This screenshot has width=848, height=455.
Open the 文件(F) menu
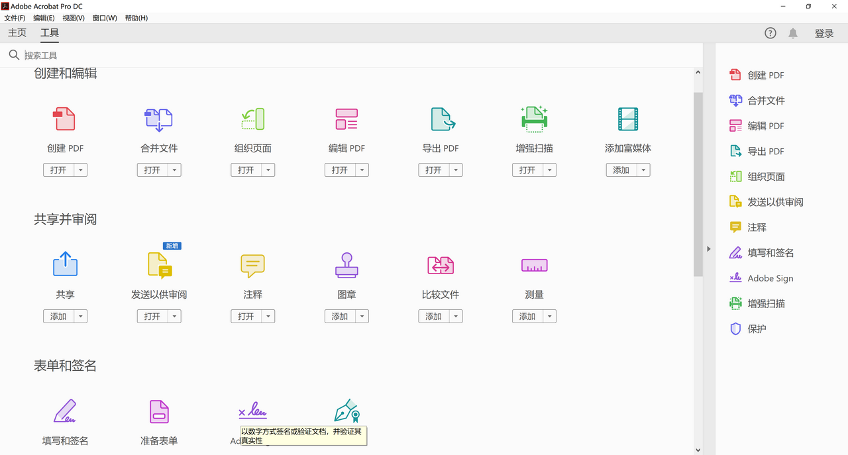(15, 18)
